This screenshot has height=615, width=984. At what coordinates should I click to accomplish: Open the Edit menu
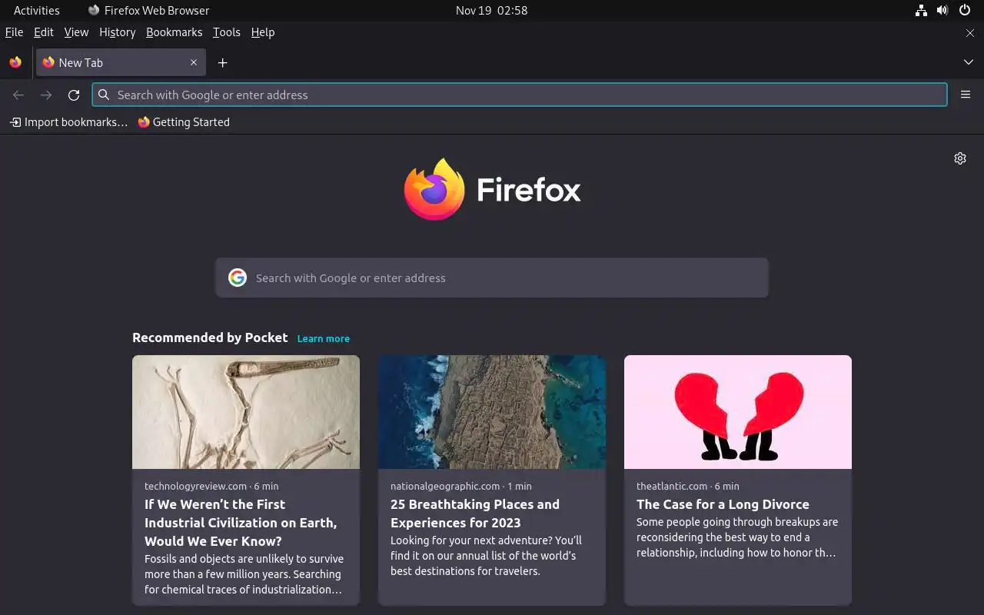pos(44,32)
